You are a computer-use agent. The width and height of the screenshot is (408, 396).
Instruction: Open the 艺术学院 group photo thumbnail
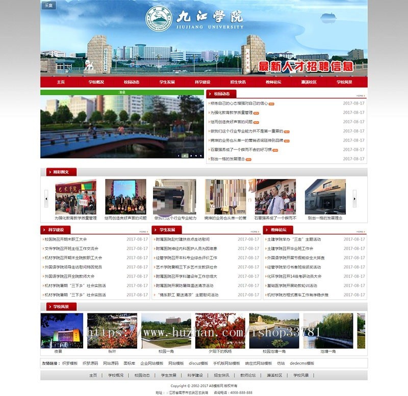[x=75, y=197]
